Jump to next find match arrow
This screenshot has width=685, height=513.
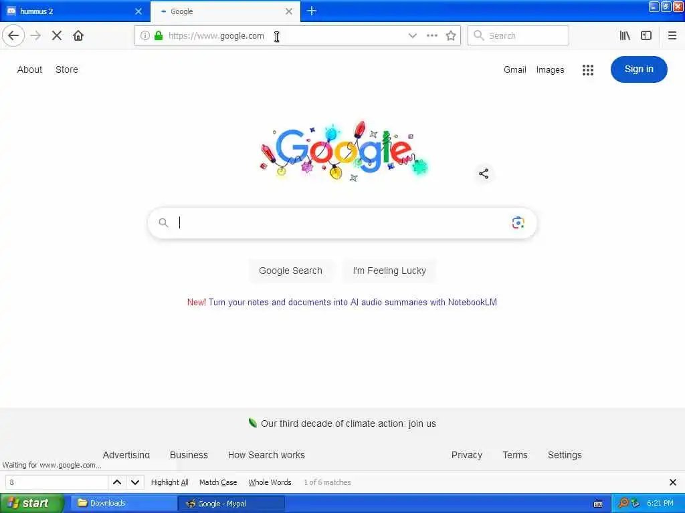click(x=135, y=482)
